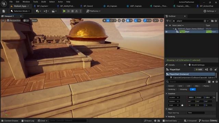This screenshot has width=219, height=123.
Task: Open the Window menu
Action: [x=26, y=2]
